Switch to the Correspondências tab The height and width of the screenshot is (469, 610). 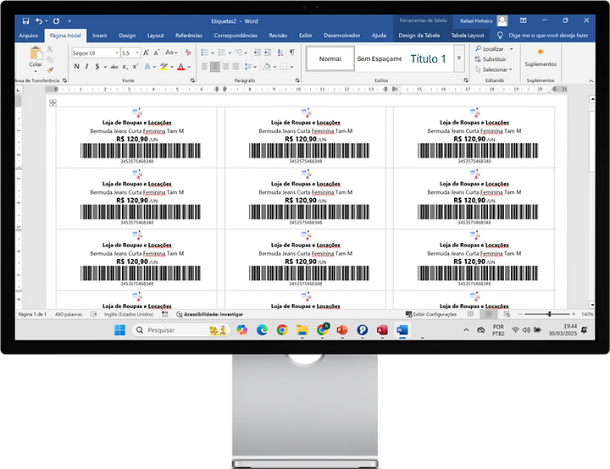(x=236, y=36)
